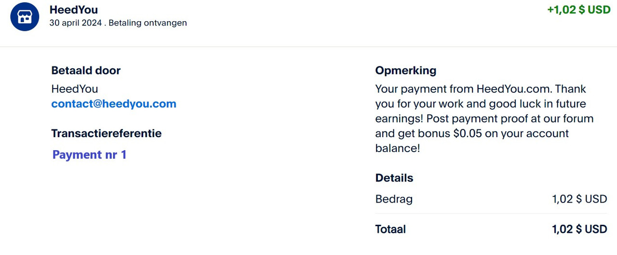This screenshot has height=255, width=617.
Task: Click the Transactiereferentie heading
Action: pos(107,133)
